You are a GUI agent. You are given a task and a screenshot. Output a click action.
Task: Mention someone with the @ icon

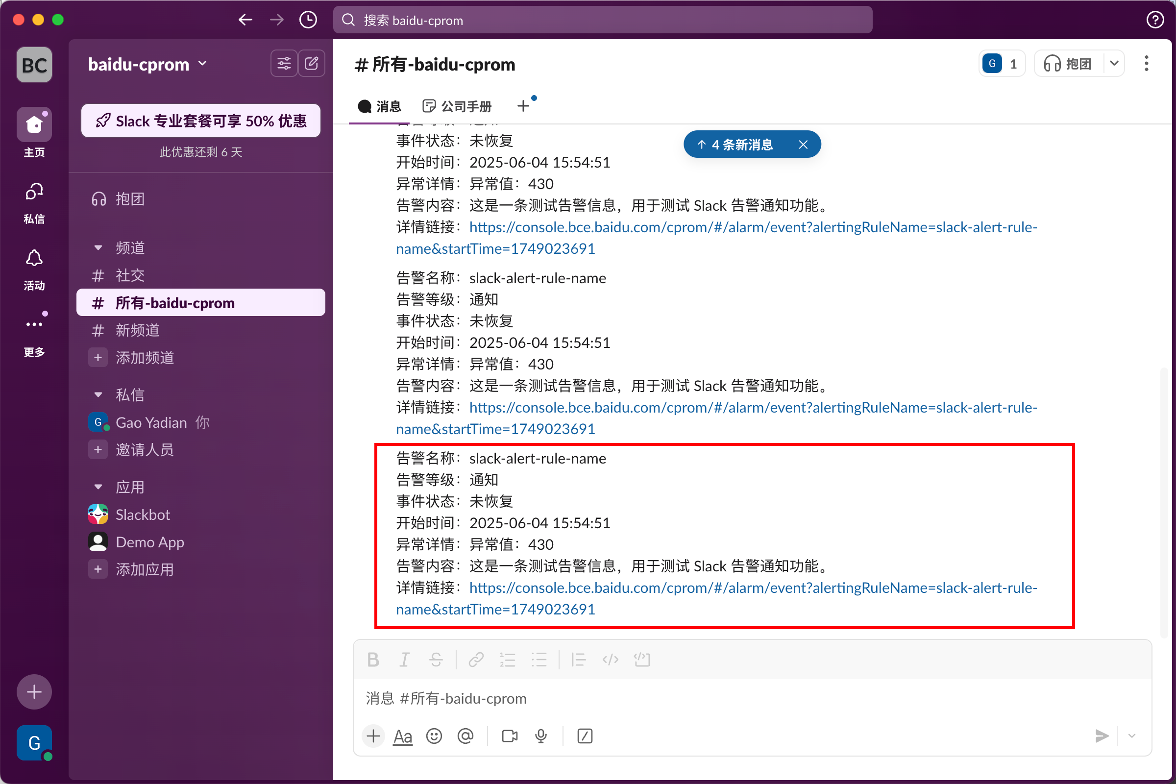(x=465, y=736)
